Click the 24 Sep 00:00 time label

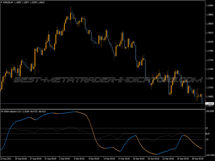pyautogui.click(x=183, y=159)
